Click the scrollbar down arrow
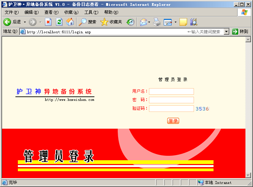 pos(248,175)
